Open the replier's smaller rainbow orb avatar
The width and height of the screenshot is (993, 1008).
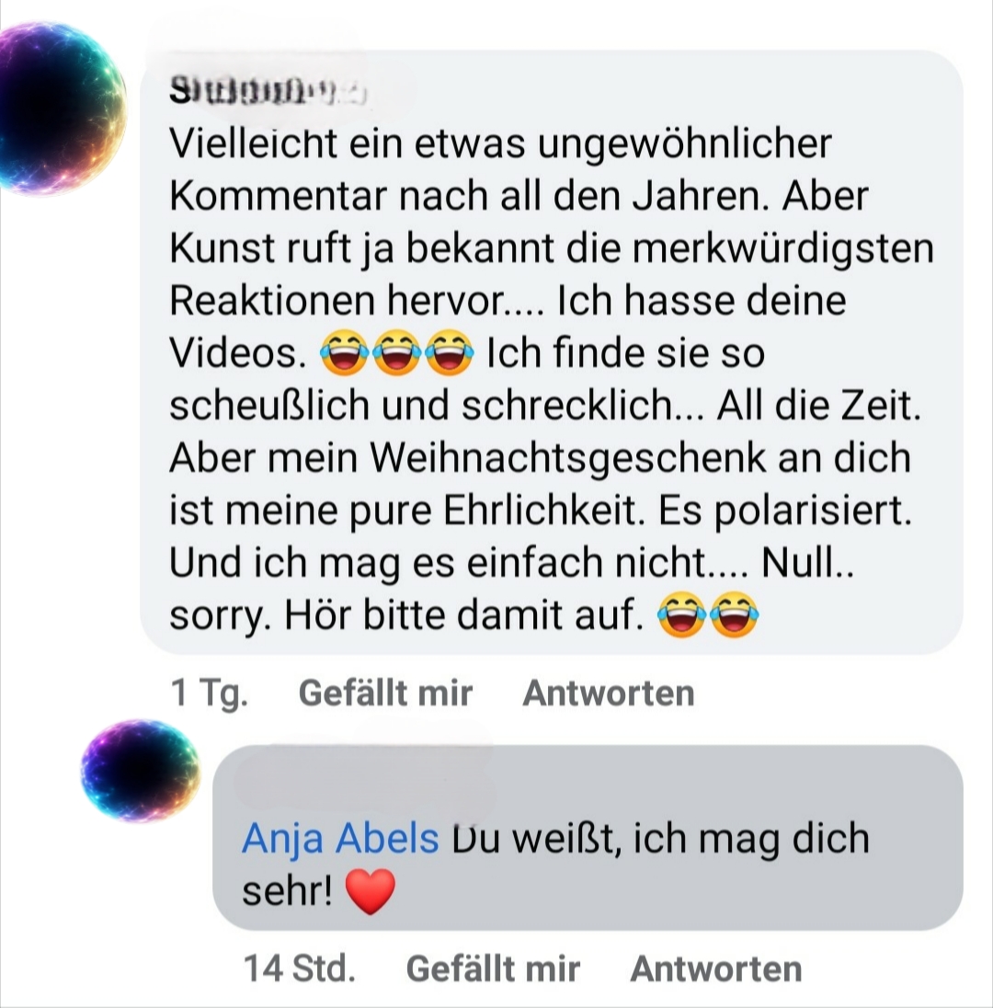(x=141, y=771)
